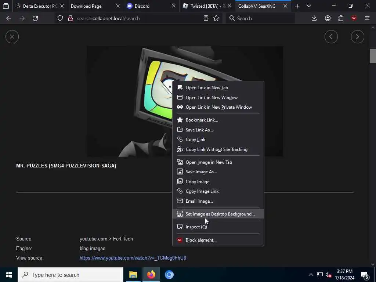The width and height of the screenshot is (376, 282).
Task: Click the Type here to search box
Action: click(70, 275)
